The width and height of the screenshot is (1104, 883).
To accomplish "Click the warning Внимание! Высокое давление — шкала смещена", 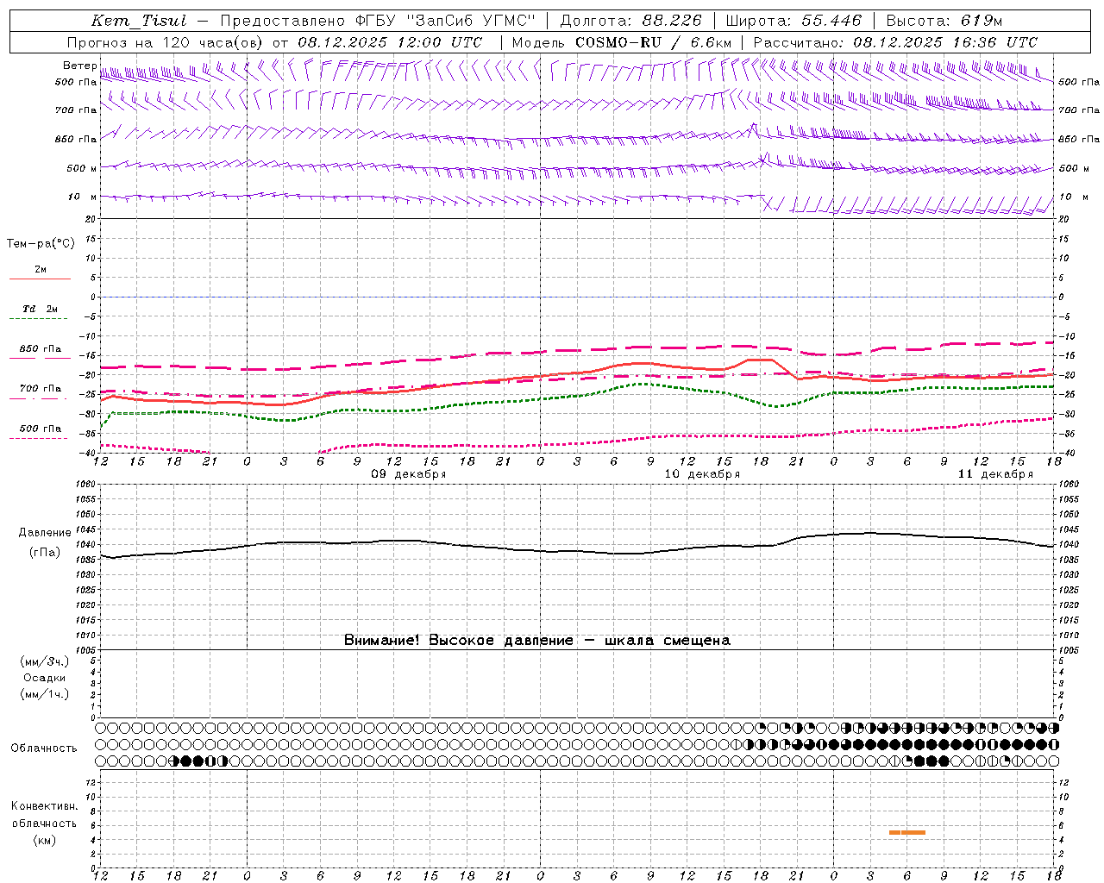I will (537, 640).
